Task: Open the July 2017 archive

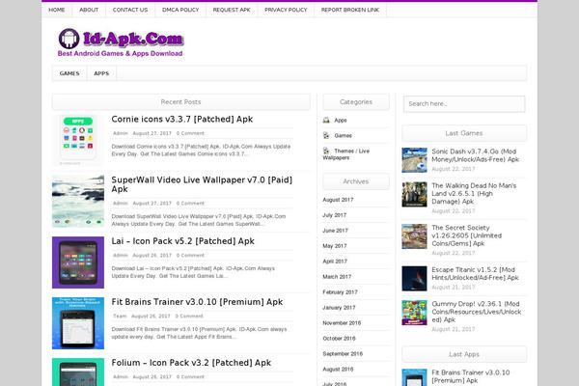Action: (335, 215)
